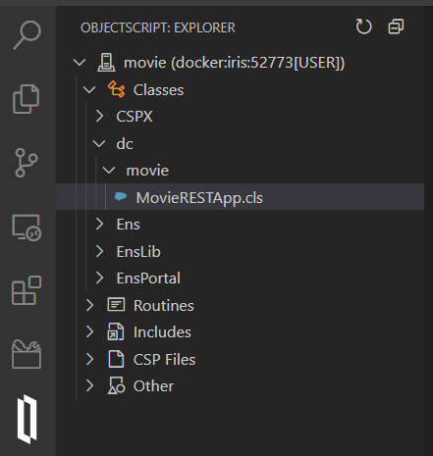Click the Routines node icon
The image size is (433, 456).
116,305
